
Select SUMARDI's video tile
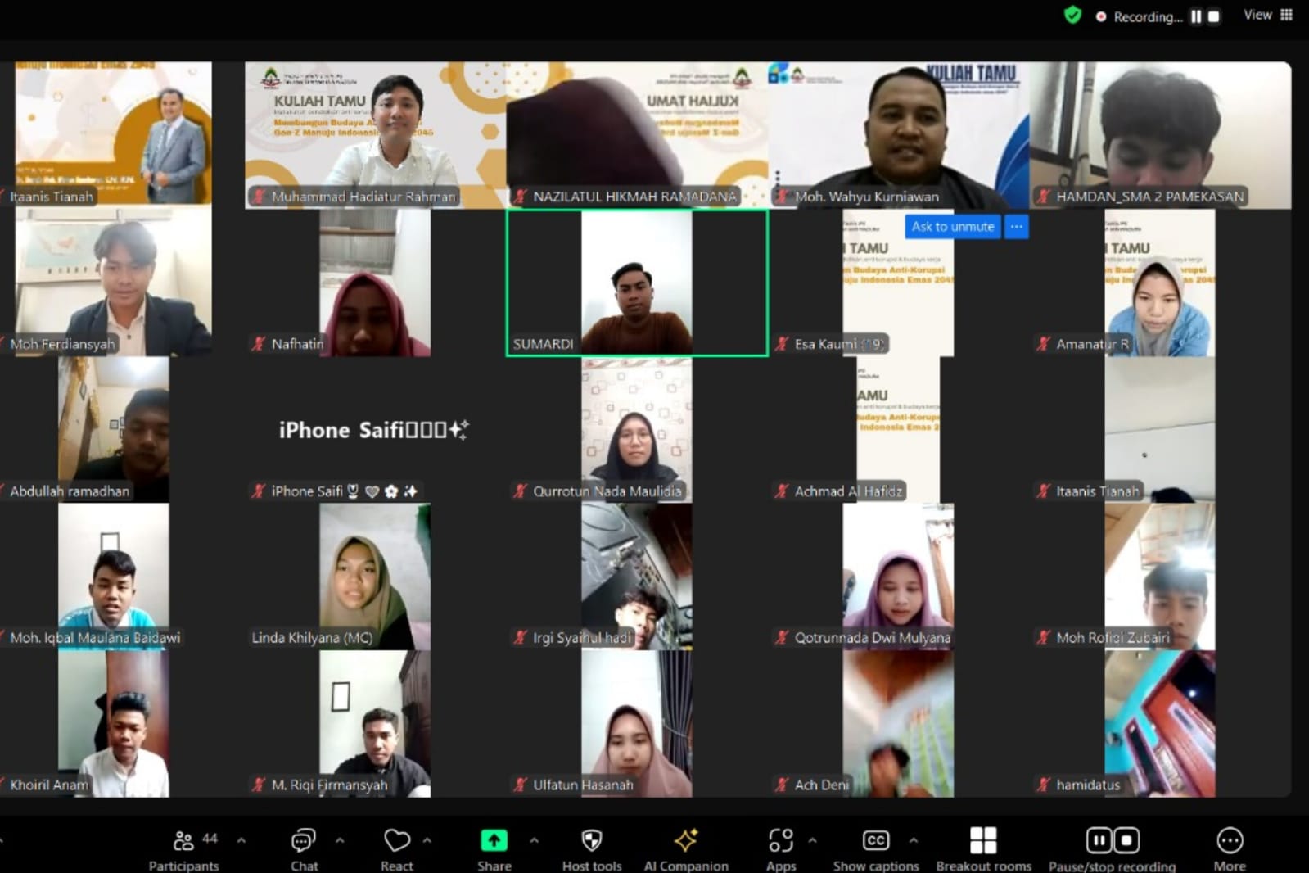coord(637,283)
